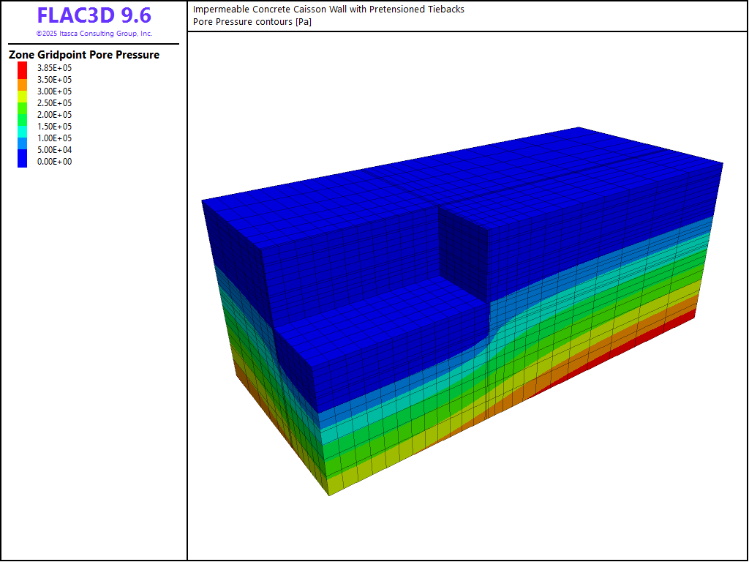Click the light blue swatch at 5.00E+04
The image size is (749, 562).
click(x=23, y=144)
